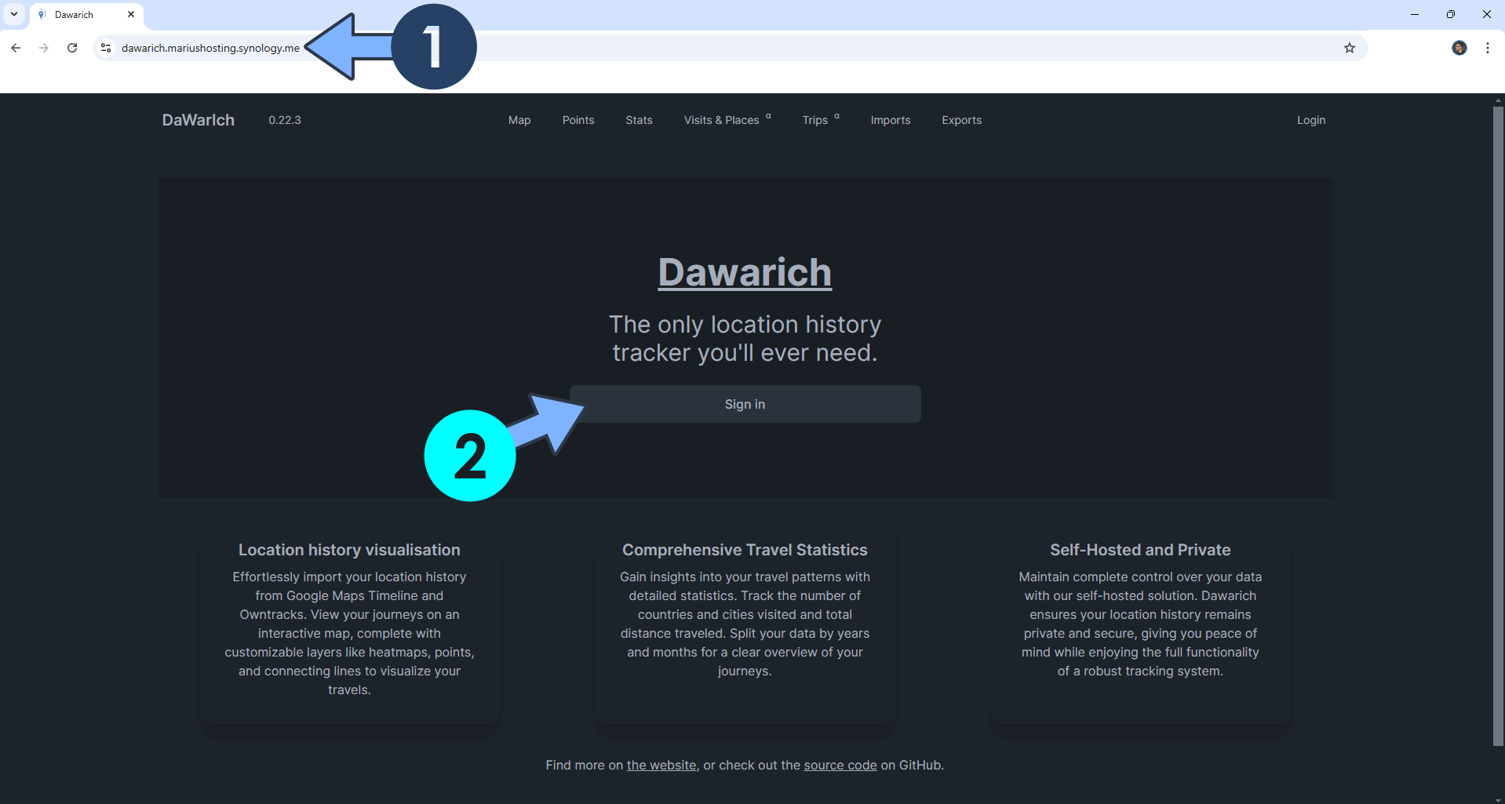The image size is (1505, 804).
Task: Open the Visits & Places nav item
Action: click(x=727, y=120)
